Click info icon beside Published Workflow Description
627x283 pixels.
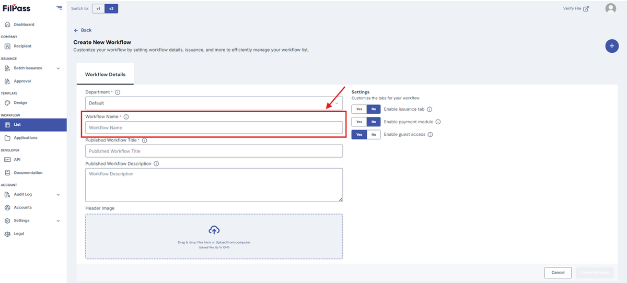[156, 163]
